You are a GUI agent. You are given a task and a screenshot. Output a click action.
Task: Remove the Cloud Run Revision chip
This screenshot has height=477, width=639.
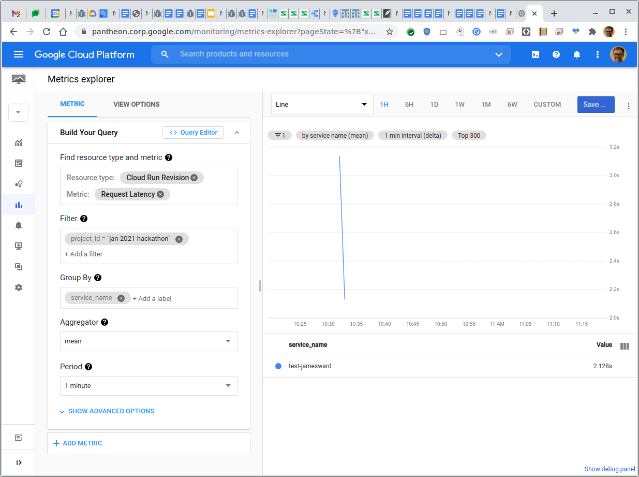point(194,178)
